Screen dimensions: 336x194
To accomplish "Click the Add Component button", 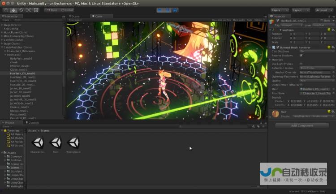I will point(302,125).
